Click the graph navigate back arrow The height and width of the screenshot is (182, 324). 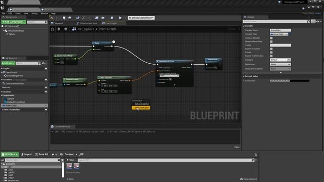pos(59,29)
